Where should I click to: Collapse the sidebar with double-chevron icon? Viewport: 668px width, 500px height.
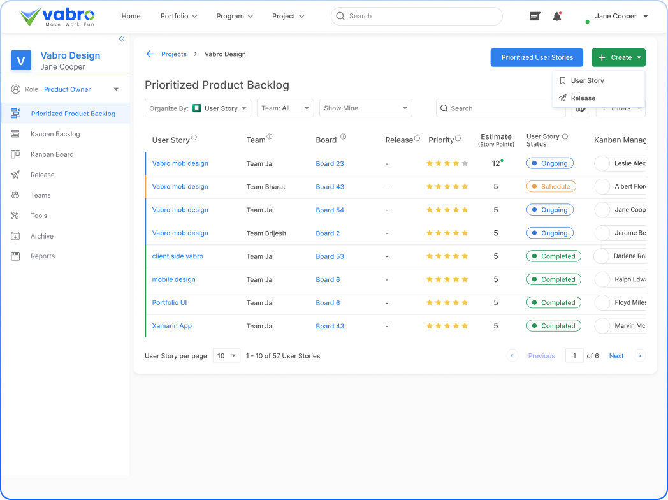(x=122, y=39)
